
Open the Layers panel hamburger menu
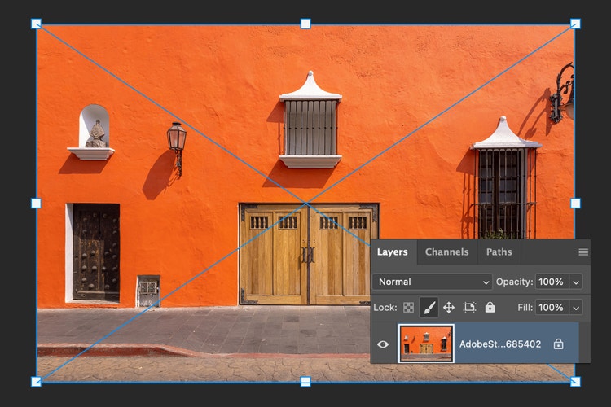[583, 252]
